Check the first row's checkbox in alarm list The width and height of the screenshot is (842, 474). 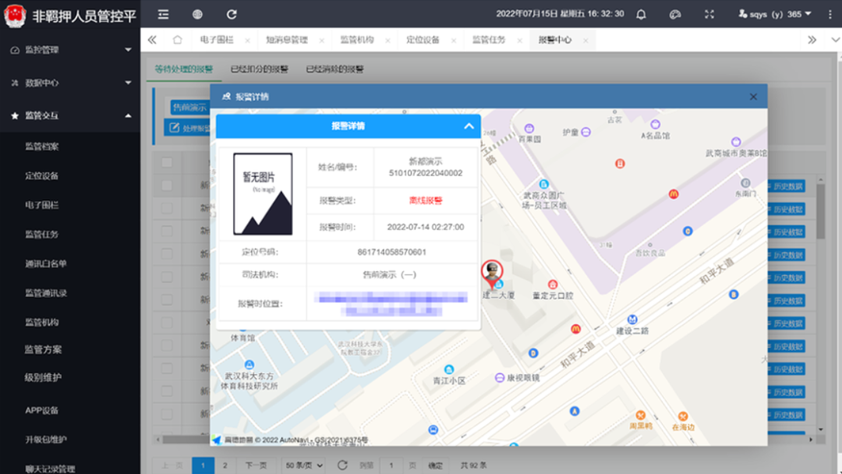click(x=166, y=185)
